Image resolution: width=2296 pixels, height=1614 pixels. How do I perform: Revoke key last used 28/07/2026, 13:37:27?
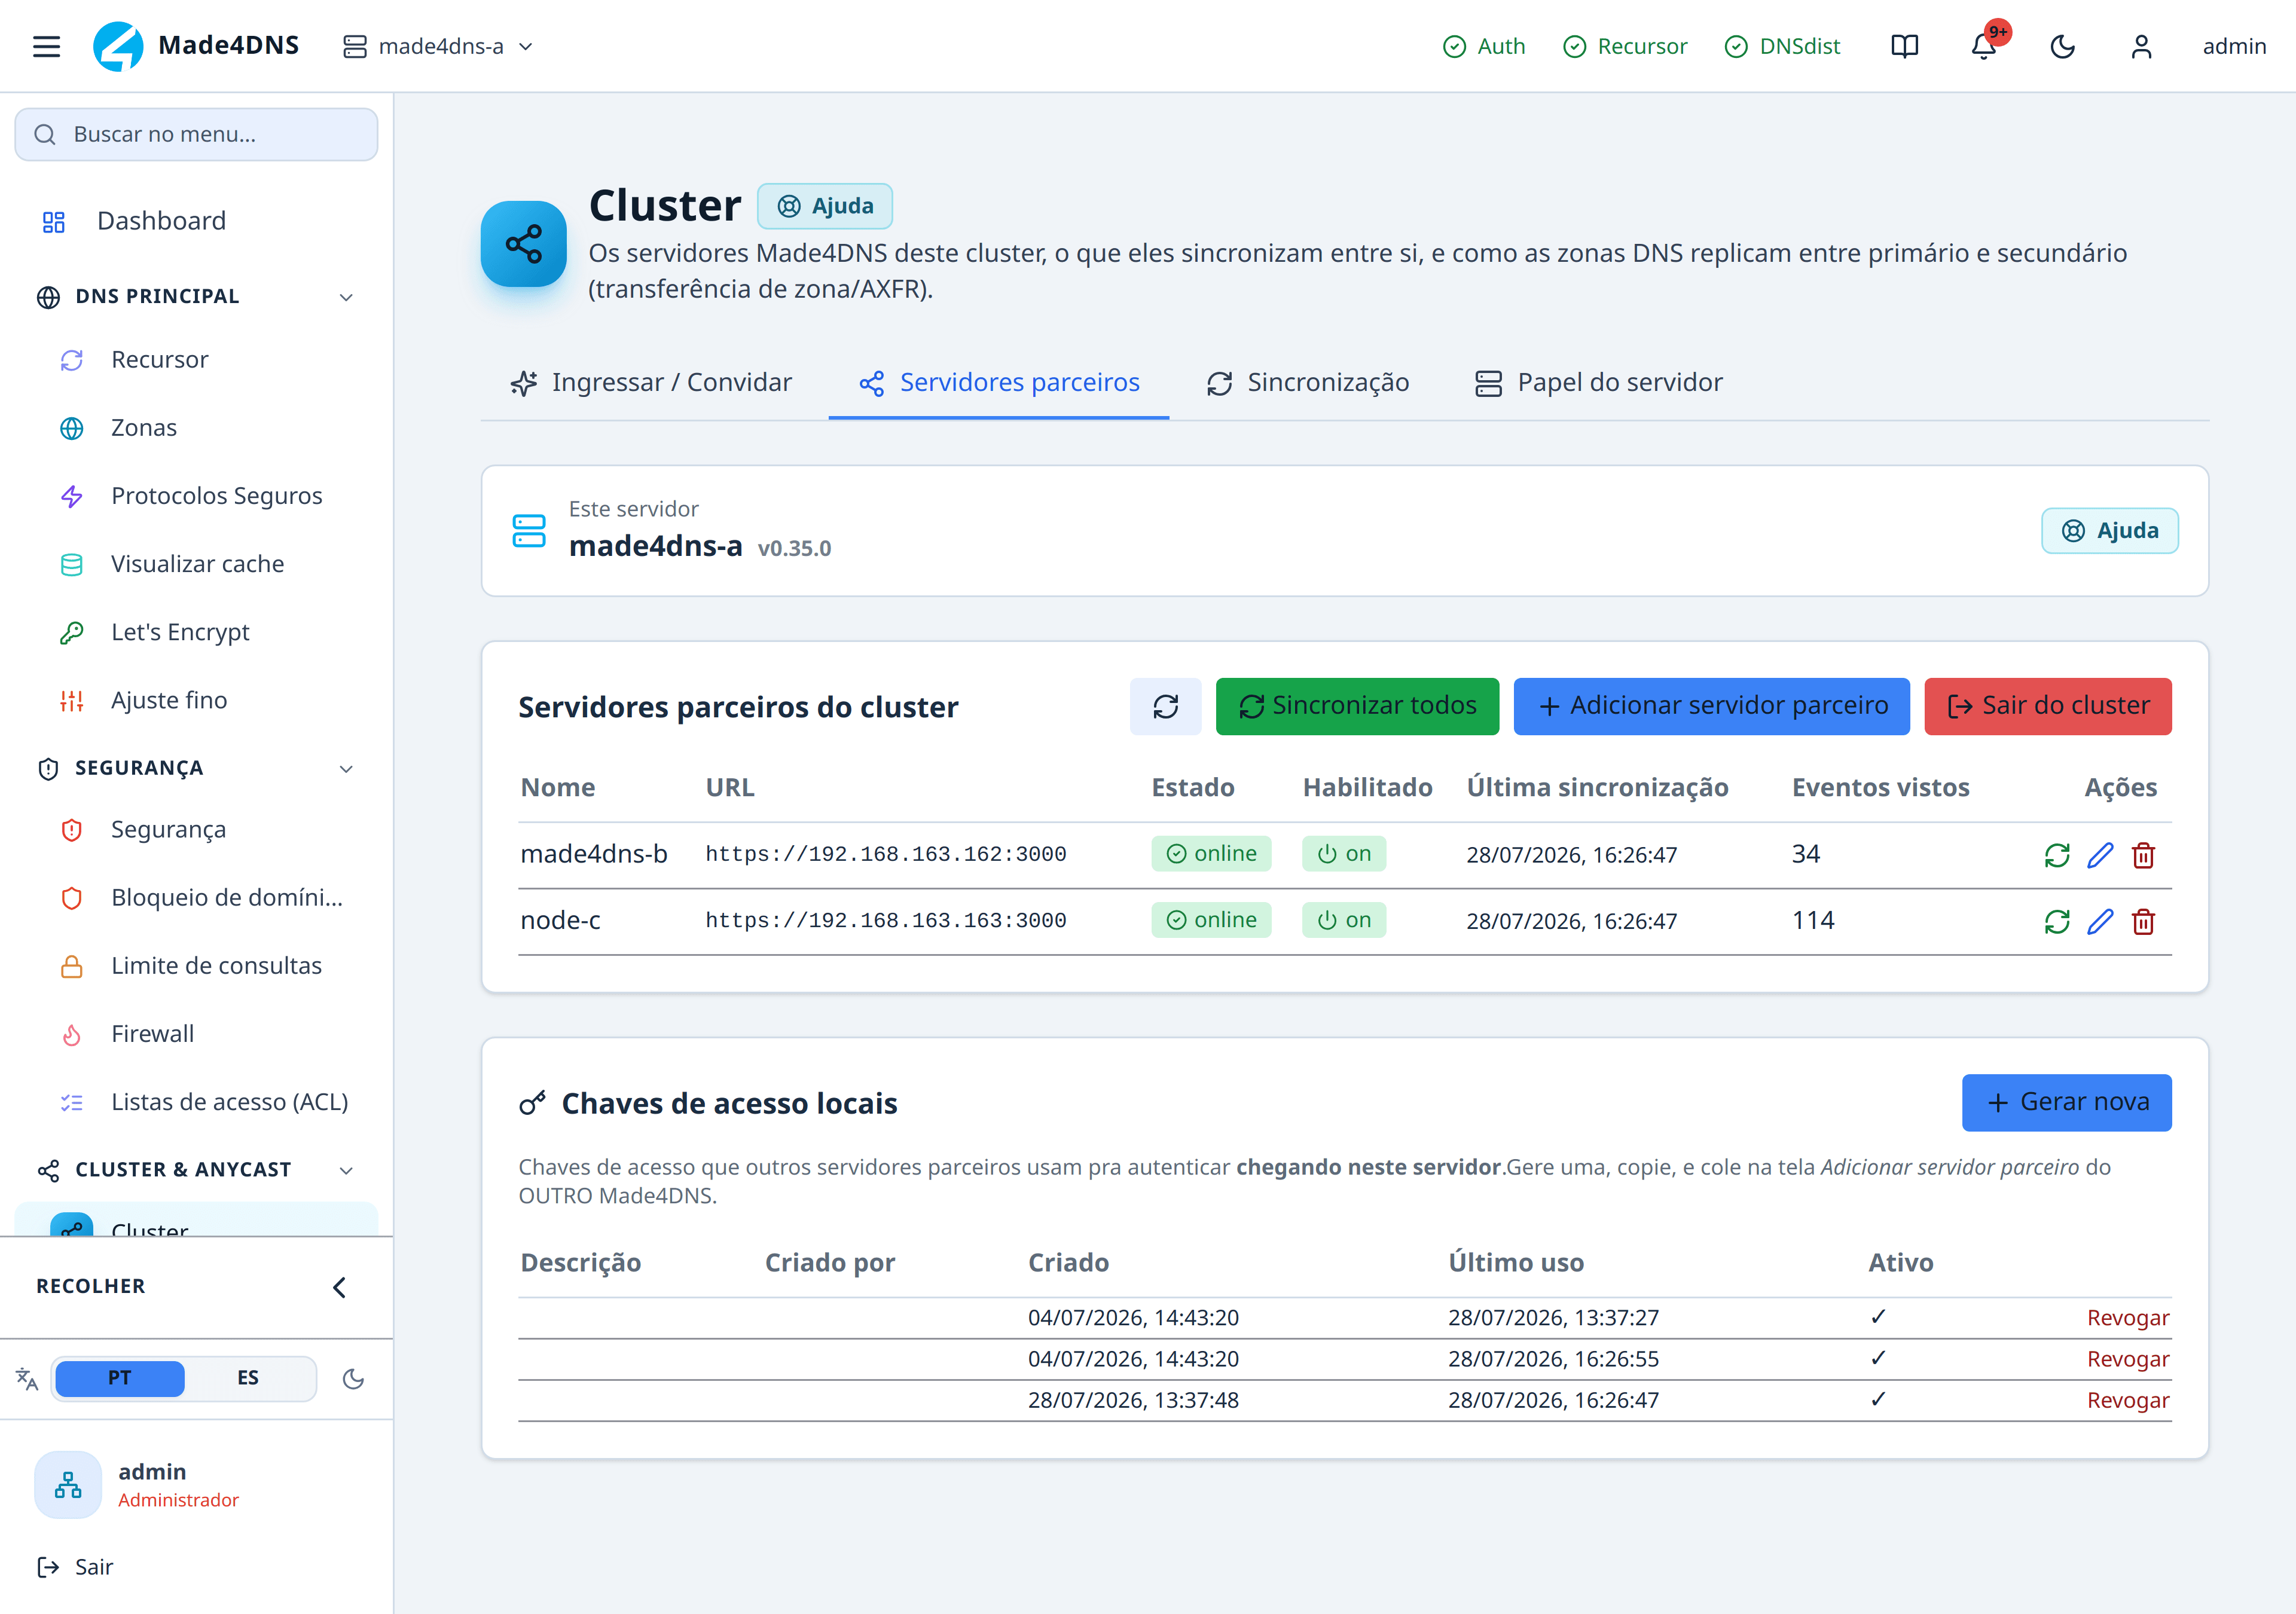[x=2128, y=1318]
